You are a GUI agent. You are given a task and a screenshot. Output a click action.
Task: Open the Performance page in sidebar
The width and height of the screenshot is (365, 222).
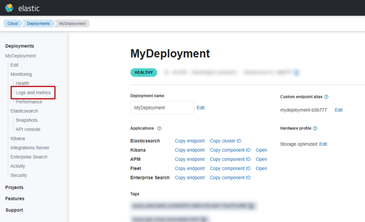point(29,102)
